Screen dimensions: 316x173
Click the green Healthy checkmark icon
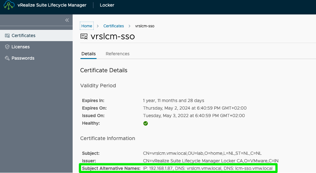(x=146, y=123)
